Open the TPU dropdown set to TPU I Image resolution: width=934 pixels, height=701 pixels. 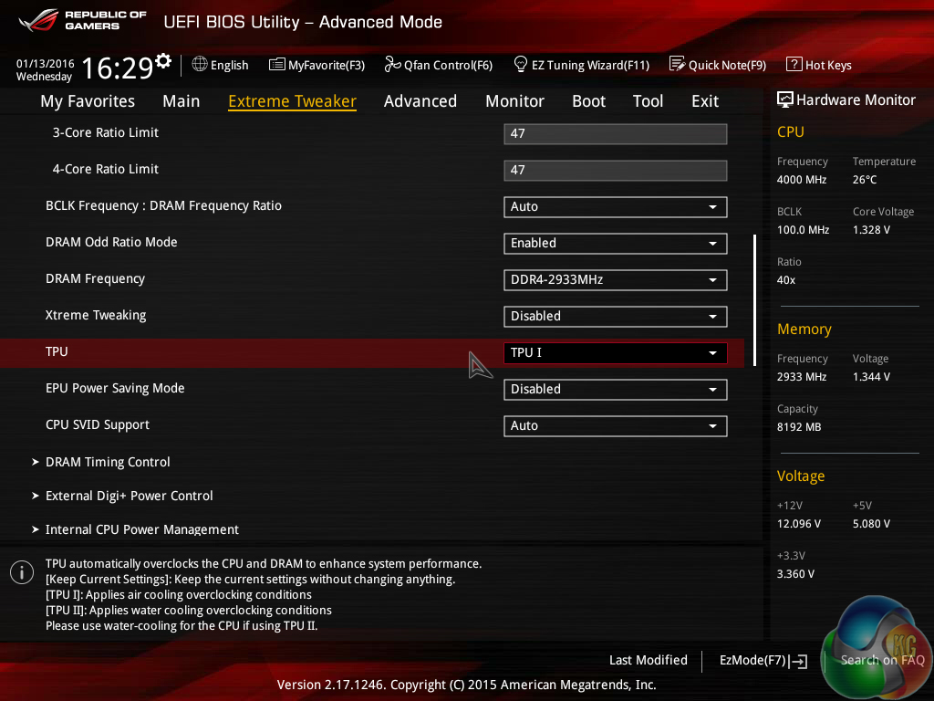[x=616, y=353]
